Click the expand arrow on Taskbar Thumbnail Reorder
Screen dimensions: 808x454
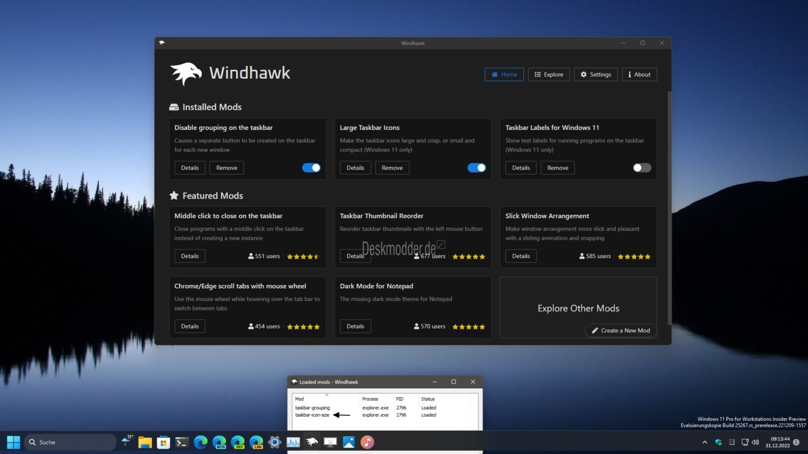(440, 244)
